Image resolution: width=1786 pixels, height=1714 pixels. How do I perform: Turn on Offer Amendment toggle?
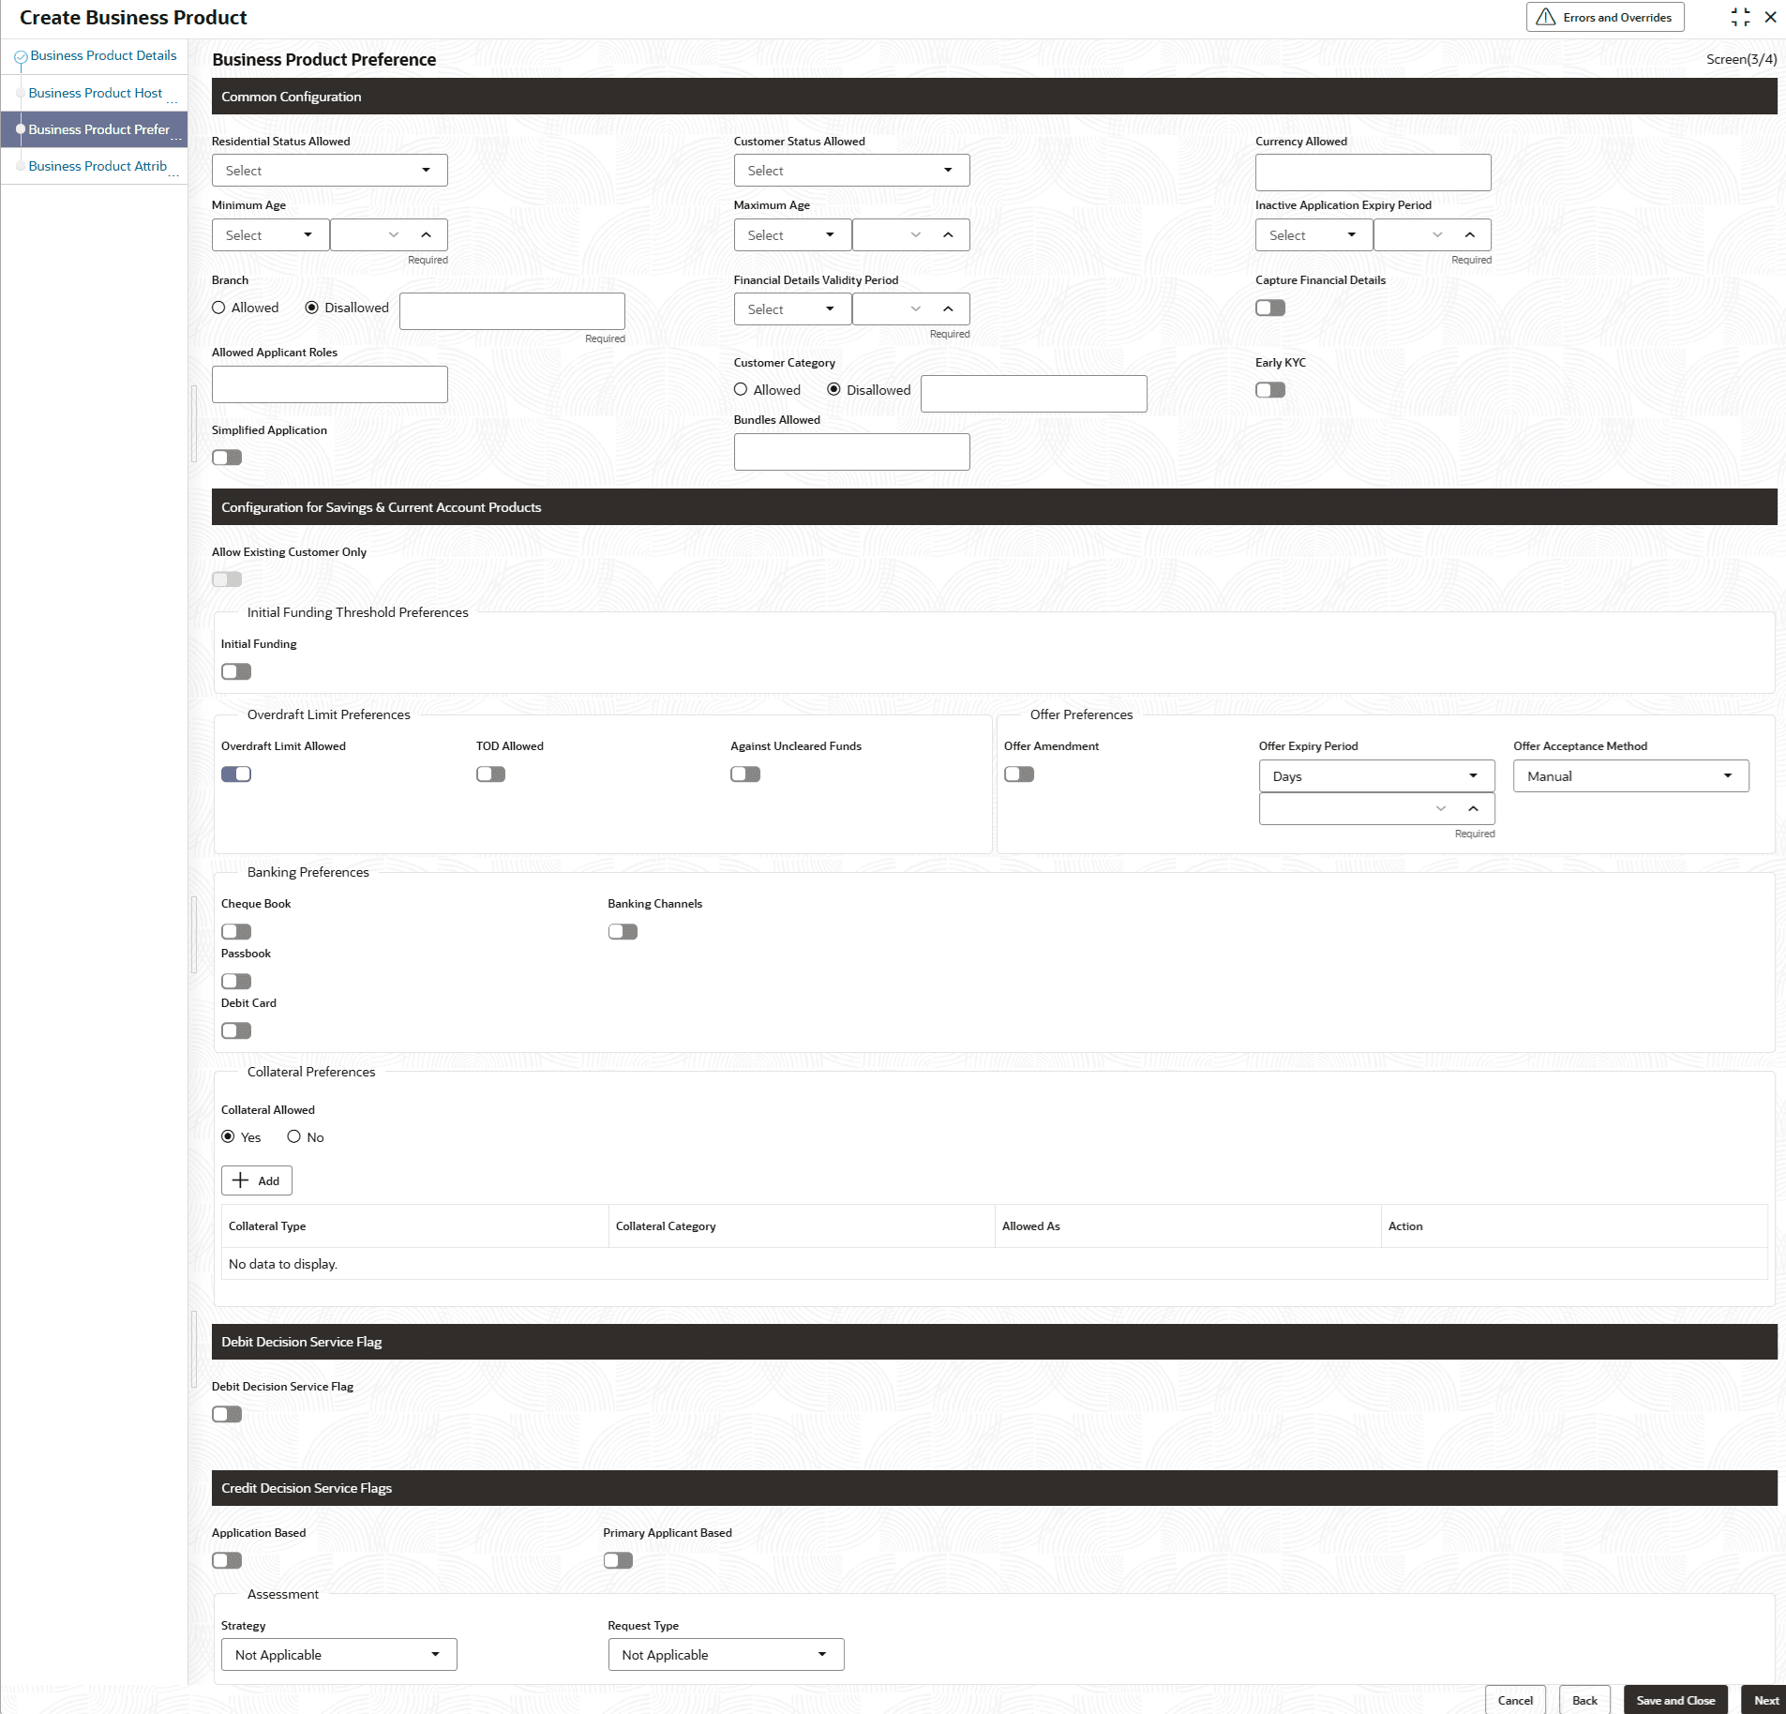pos(1019,774)
